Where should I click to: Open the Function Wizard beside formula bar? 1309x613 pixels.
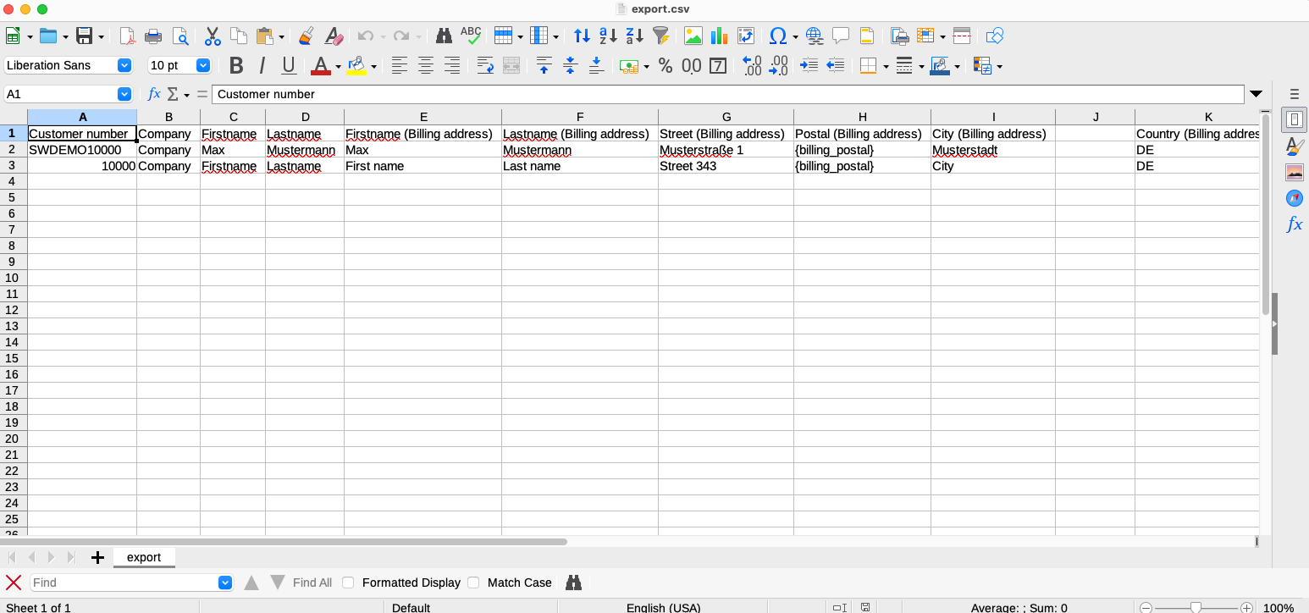pos(154,94)
